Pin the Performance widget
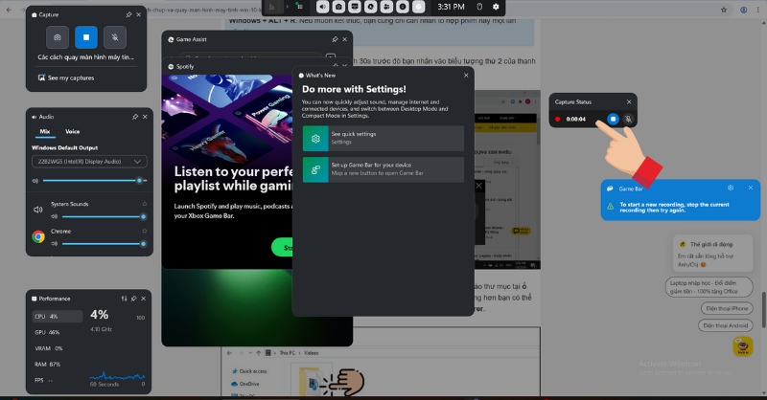The image size is (767, 400). tap(133, 299)
